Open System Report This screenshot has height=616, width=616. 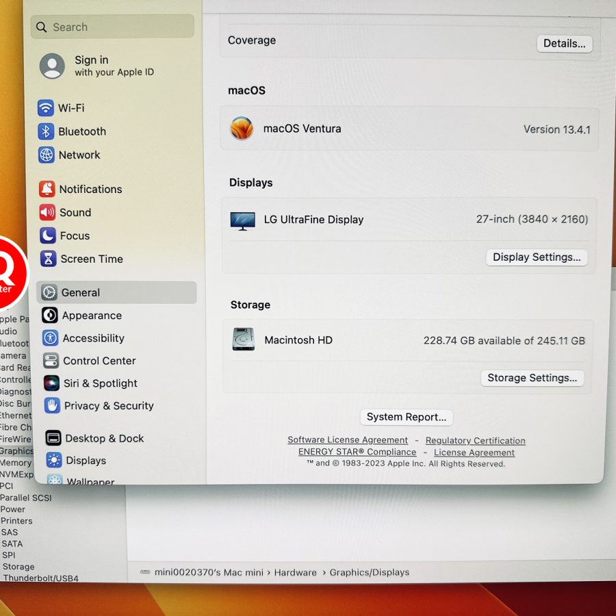406,418
